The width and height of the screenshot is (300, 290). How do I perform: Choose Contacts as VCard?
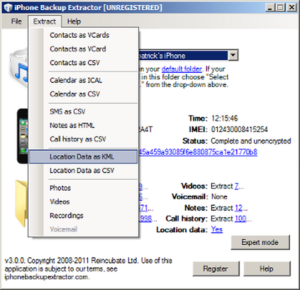pos(83,49)
